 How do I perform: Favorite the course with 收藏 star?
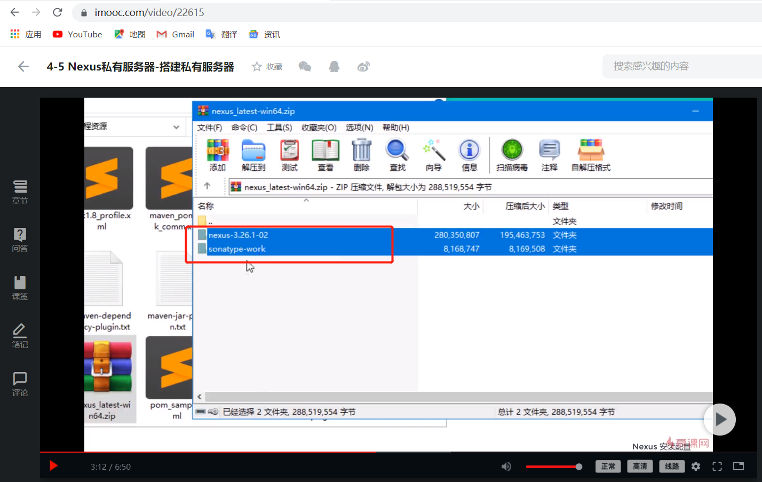267,66
